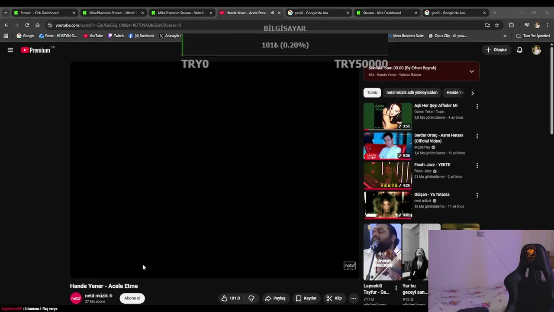Open the (4) Facebook bookmark

tap(141, 36)
